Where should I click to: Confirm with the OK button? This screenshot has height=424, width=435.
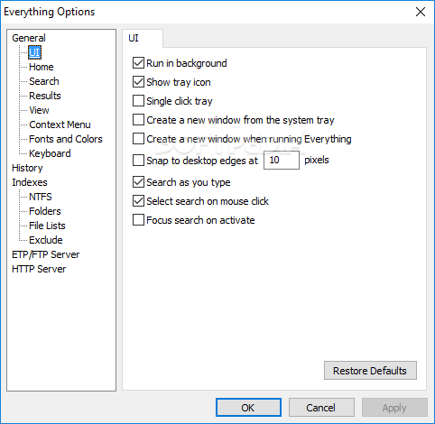pos(248,408)
